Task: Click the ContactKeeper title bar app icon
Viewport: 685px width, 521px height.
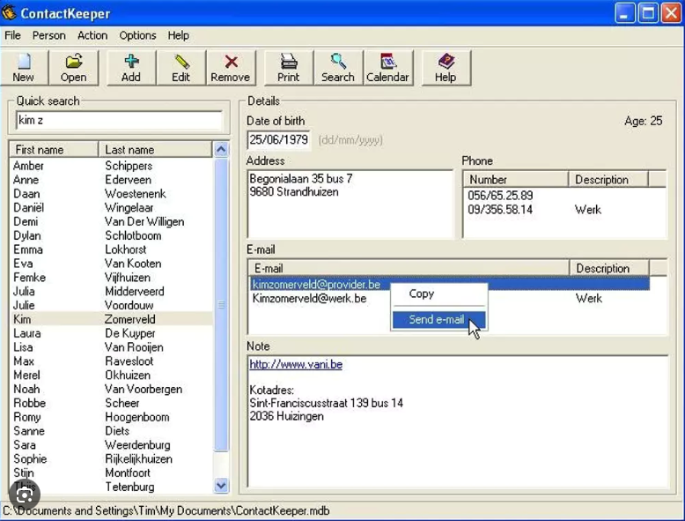Action: coord(9,12)
